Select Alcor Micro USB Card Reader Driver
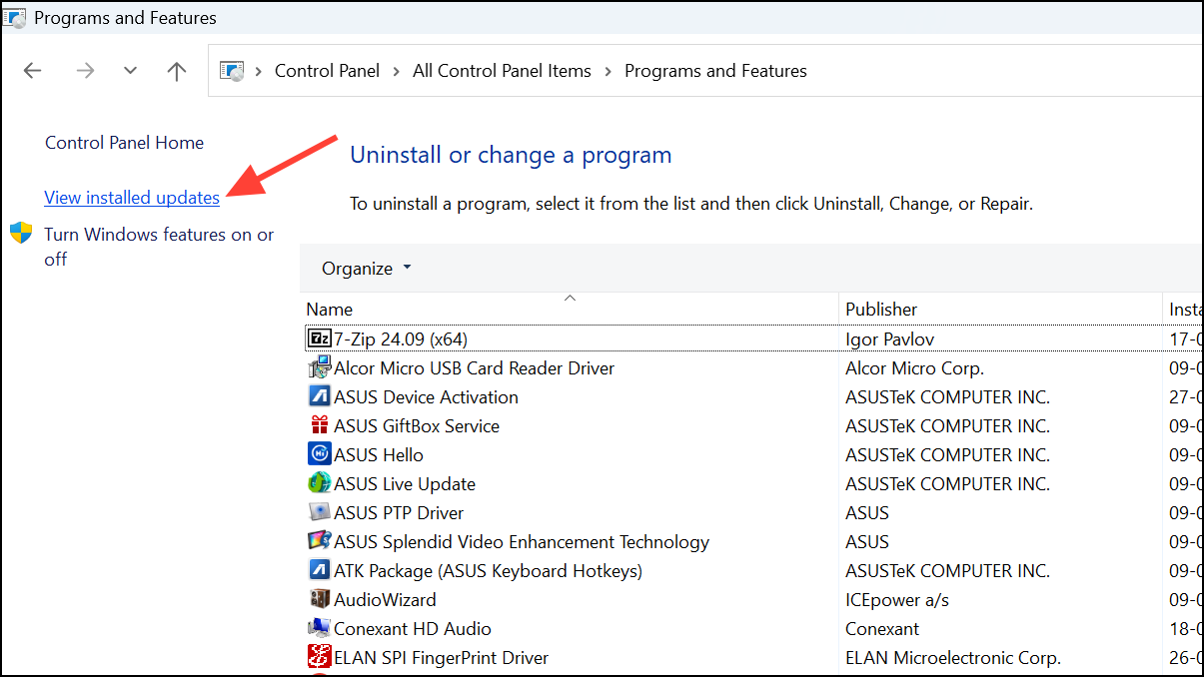 [474, 367]
